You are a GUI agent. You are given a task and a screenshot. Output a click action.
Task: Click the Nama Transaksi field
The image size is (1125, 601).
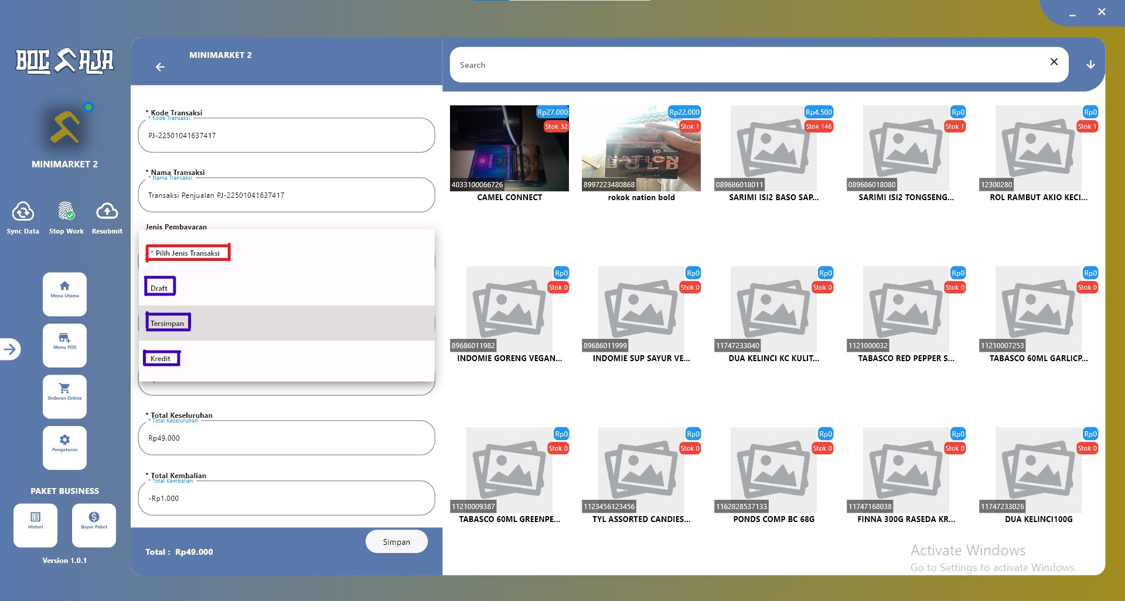click(x=287, y=195)
